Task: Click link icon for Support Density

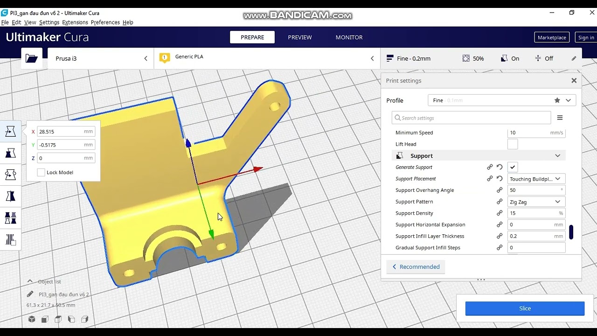Action: click(500, 213)
